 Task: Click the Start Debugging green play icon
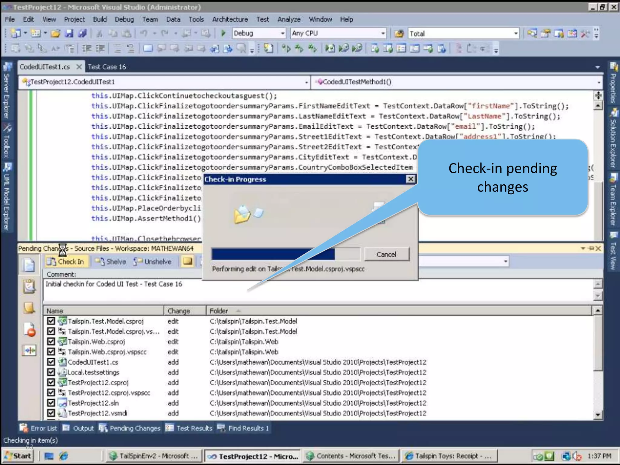[x=223, y=33]
